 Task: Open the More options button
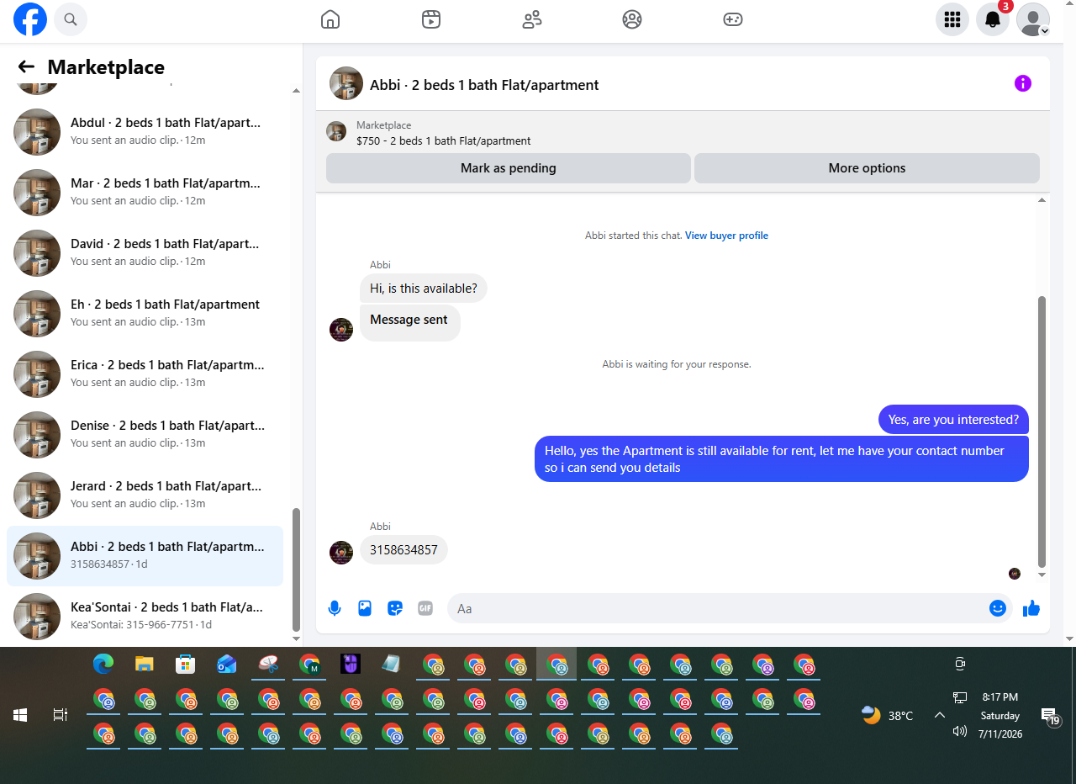coord(867,168)
